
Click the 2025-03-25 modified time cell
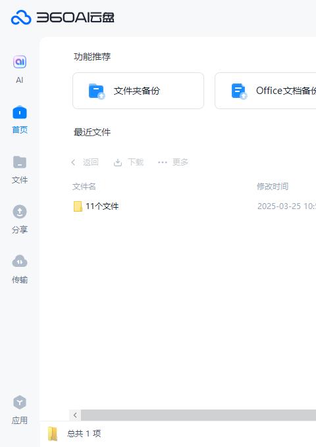286,206
